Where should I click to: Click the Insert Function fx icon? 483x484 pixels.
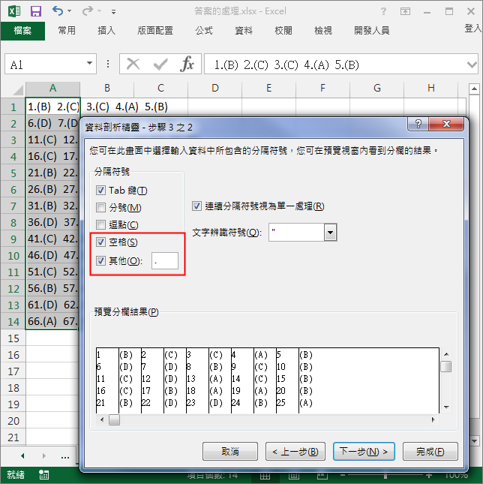pyautogui.click(x=187, y=65)
